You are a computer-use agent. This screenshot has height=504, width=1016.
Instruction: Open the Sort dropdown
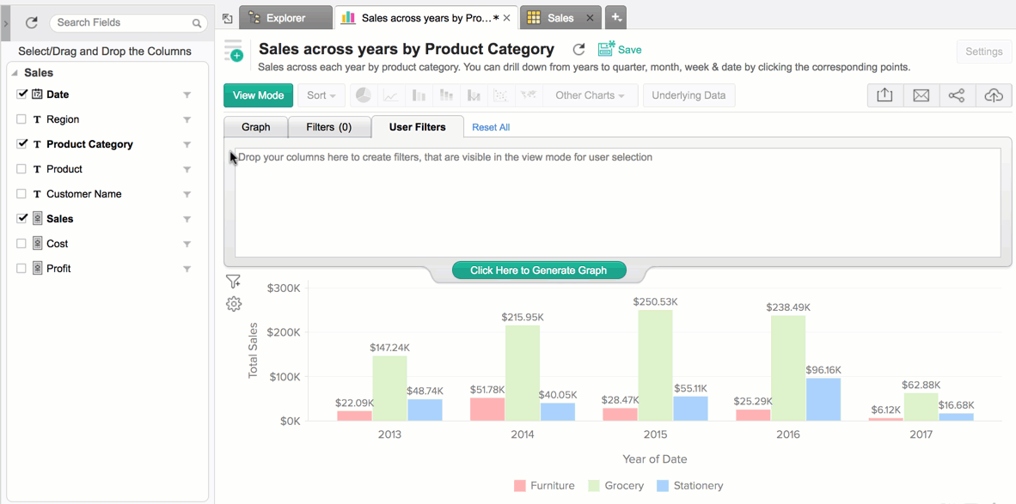tap(321, 95)
